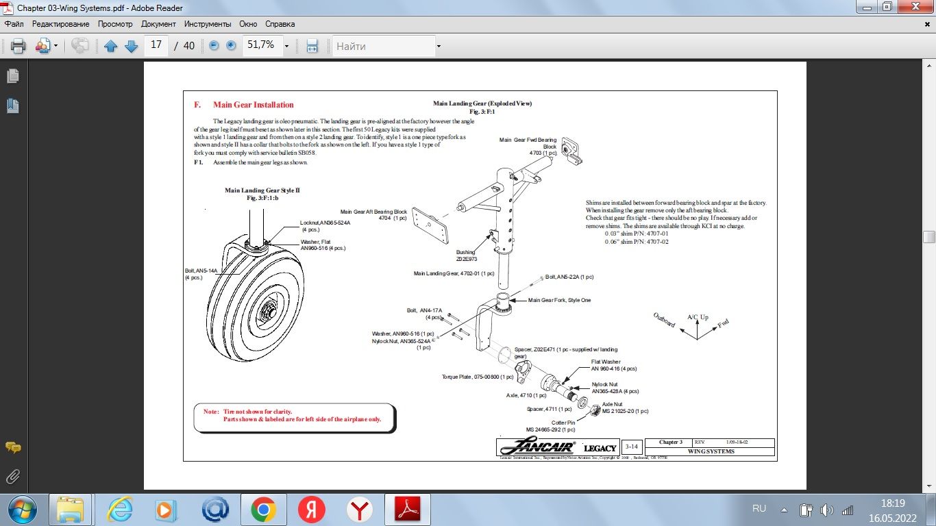Click the zoom in plus button
The image size is (936, 526).
(230, 45)
